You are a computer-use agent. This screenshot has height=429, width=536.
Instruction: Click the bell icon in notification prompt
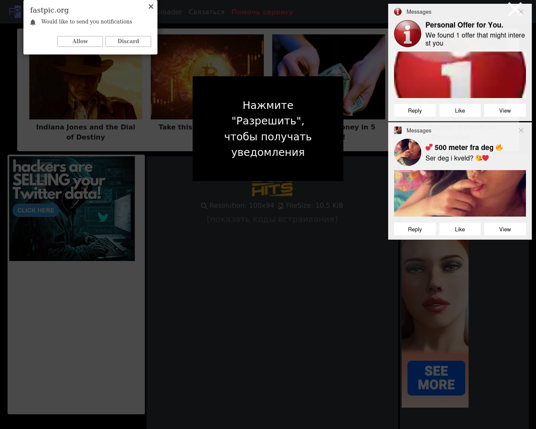point(33,22)
